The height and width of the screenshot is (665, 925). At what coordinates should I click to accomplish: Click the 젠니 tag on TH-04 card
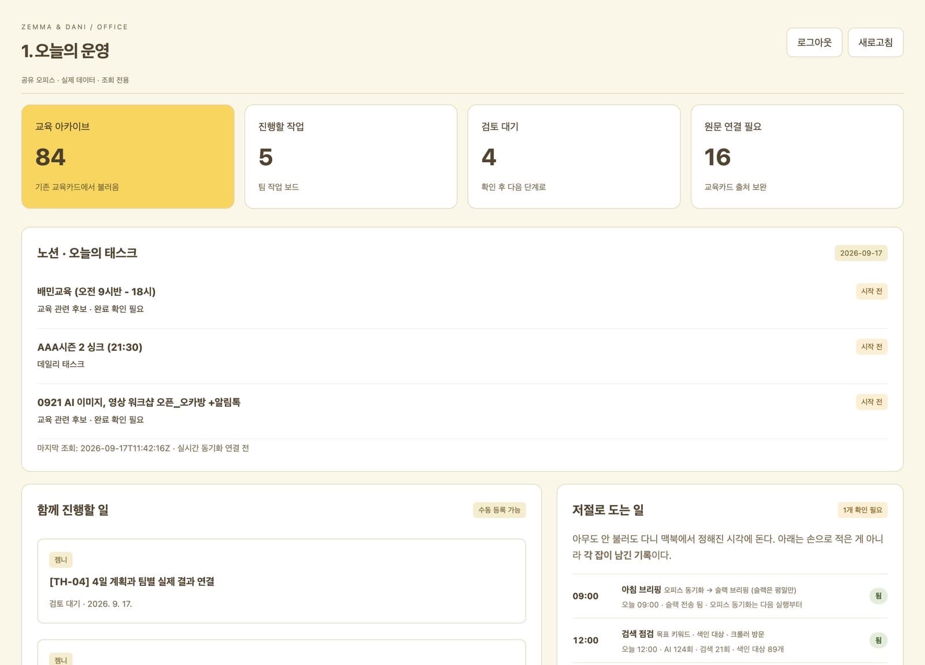[61, 560]
